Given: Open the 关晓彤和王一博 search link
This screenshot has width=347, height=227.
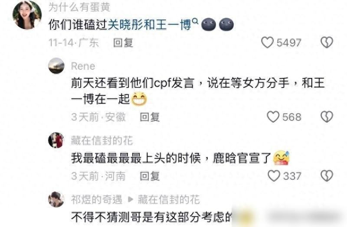Looking at the screenshot, I should [149, 25].
